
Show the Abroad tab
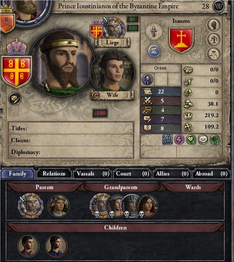coord(211,174)
